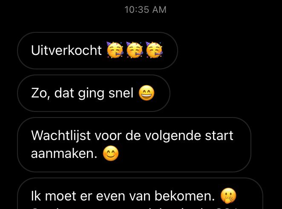The width and height of the screenshot is (282, 209).
Task: Select the word 'Uitverkocht'
Action: [66, 50]
